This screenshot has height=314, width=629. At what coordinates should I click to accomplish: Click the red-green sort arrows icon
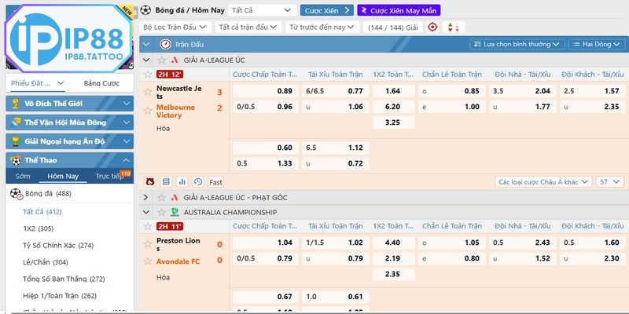[x=451, y=27]
